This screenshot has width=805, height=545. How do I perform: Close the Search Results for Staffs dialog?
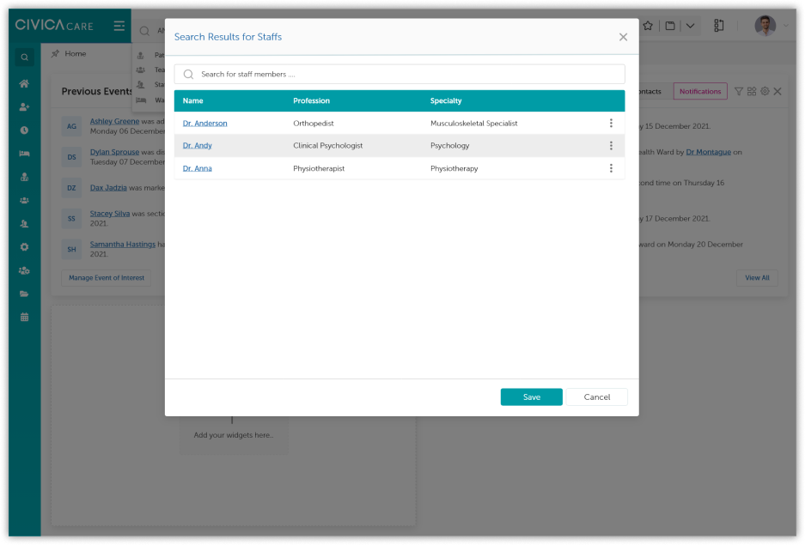(623, 37)
